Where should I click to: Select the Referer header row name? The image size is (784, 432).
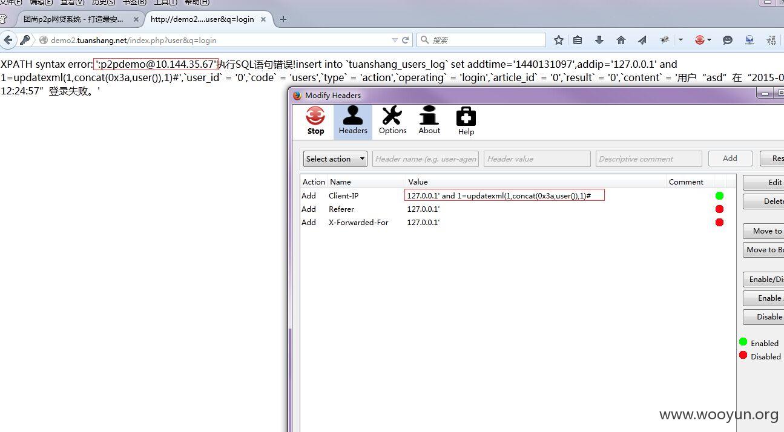[341, 209]
